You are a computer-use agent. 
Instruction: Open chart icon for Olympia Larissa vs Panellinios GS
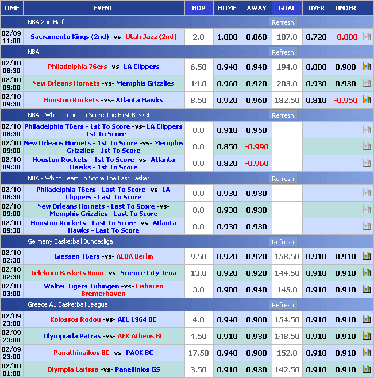pyautogui.click(x=367, y=369)
